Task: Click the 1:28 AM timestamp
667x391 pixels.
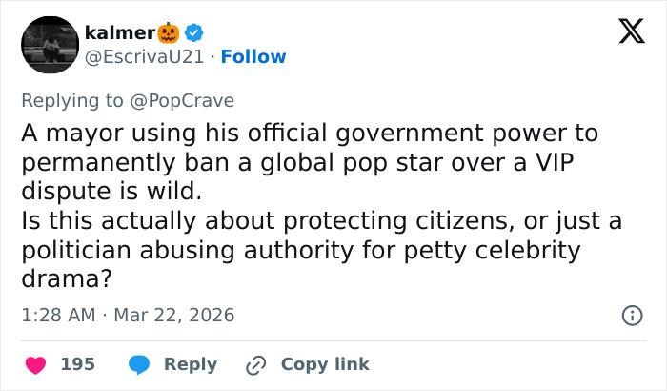Action: click(x=56, y=315)
